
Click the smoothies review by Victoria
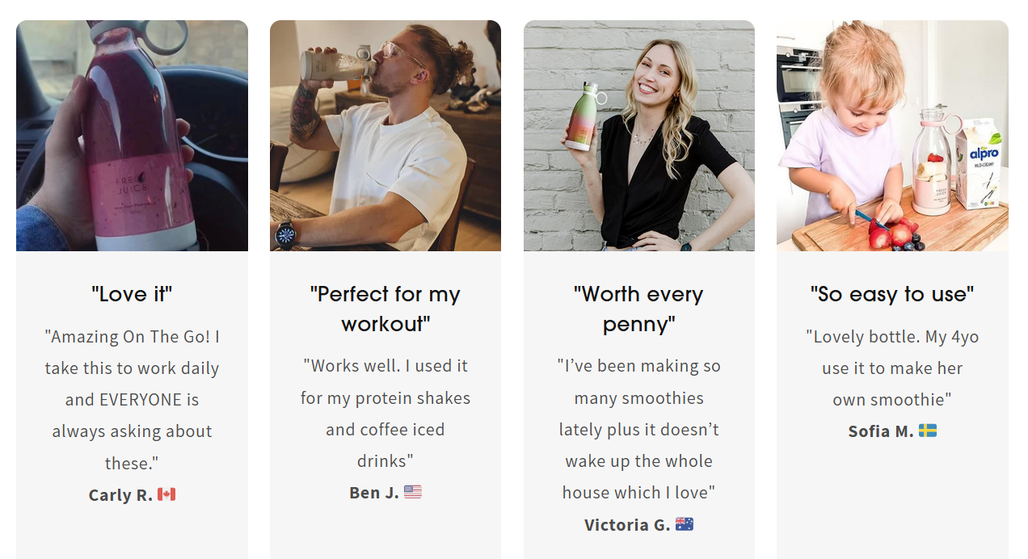638,429
